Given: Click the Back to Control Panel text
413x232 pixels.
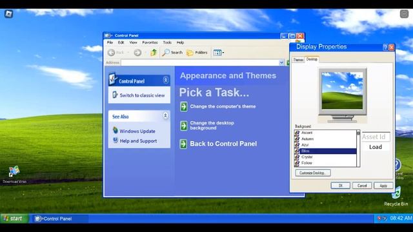Looking at the screenshot, I should [x=223, y=144].
